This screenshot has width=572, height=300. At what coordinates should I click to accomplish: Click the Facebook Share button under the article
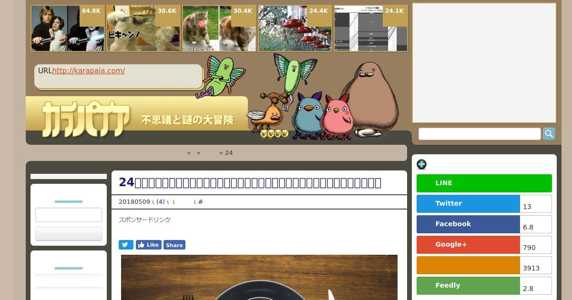point(174,245)
